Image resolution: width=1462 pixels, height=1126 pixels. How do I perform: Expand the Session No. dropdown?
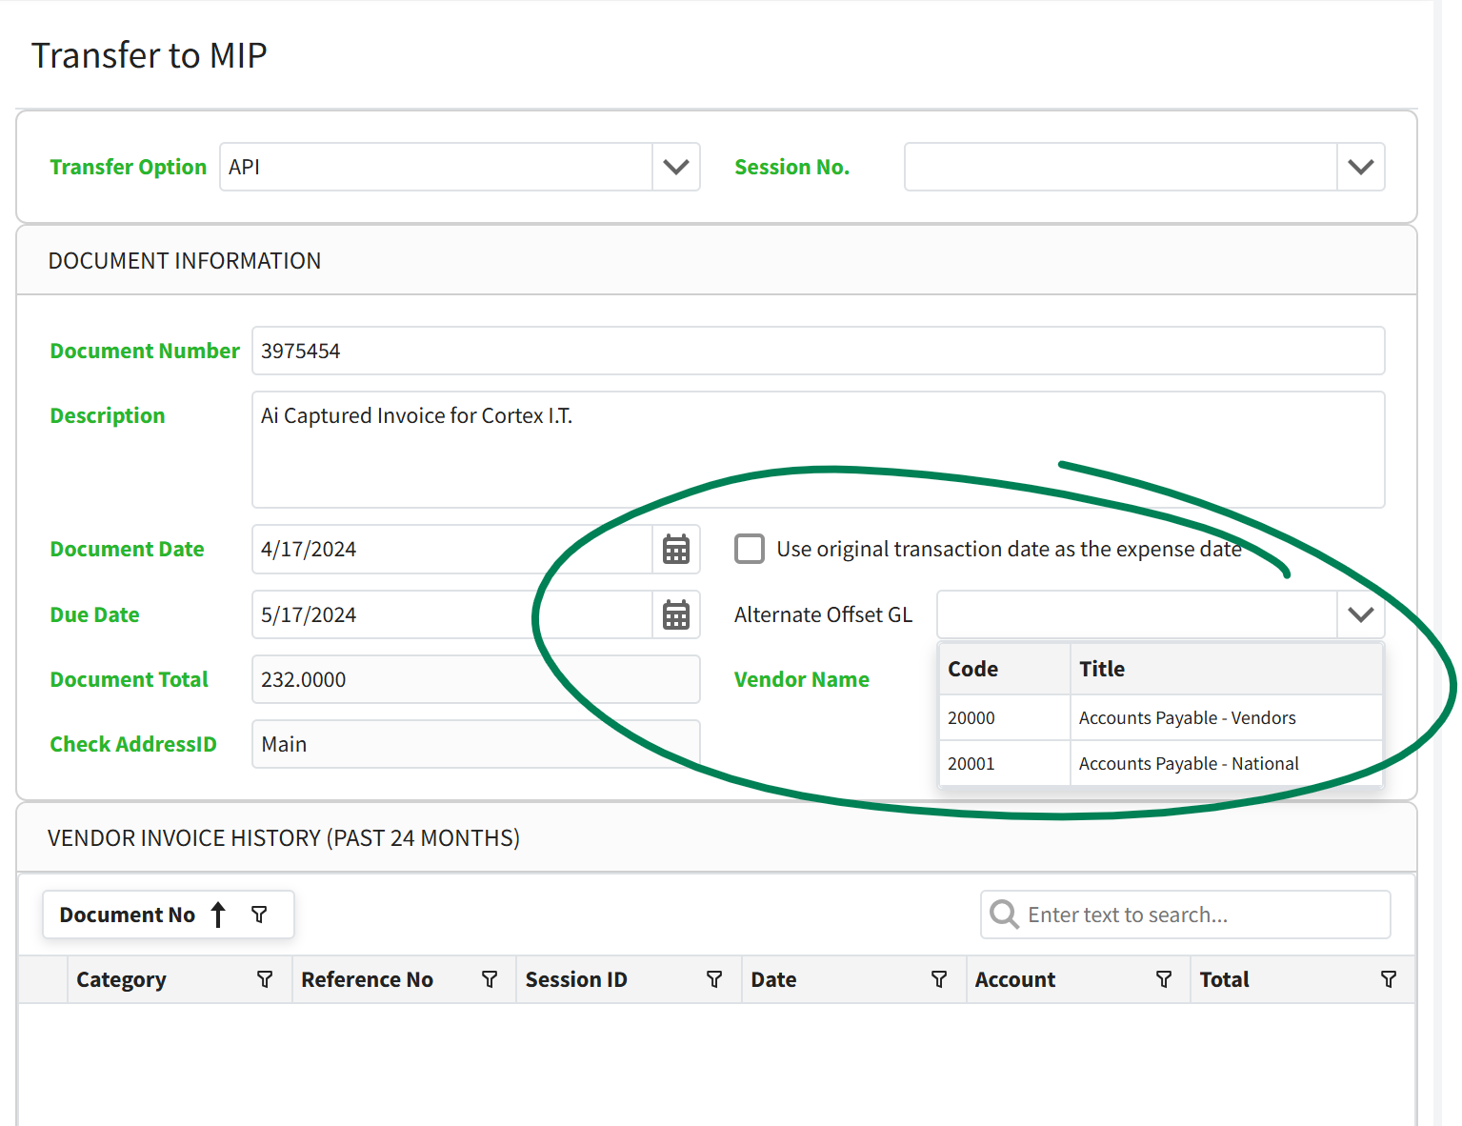click(1361, 167)
